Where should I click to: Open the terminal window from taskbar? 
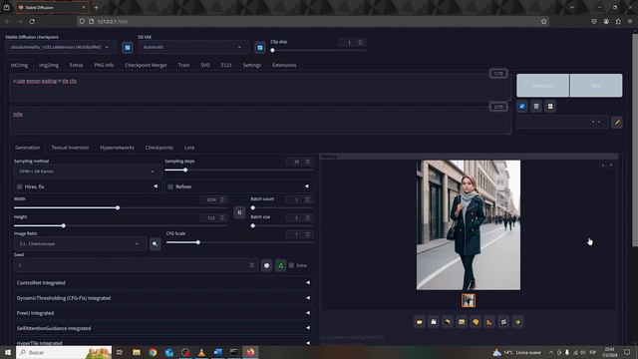pos(234,352)
